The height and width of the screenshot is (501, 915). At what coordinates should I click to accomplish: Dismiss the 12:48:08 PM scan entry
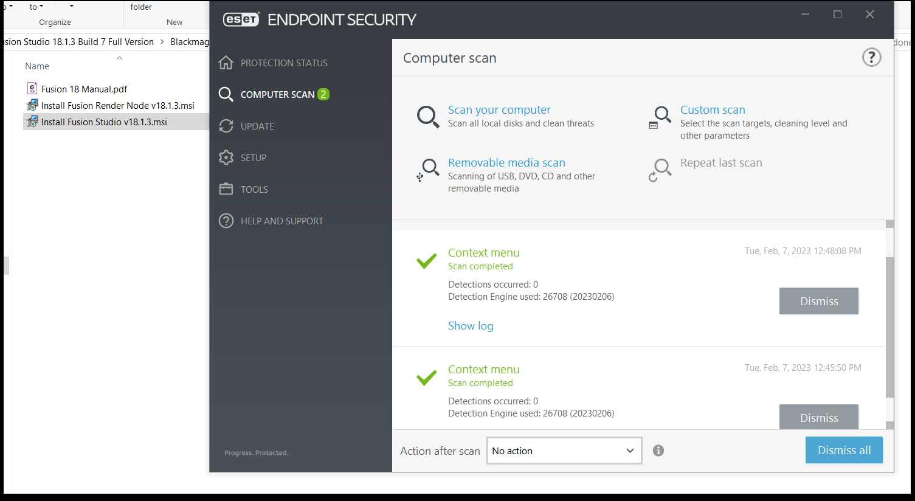click(819, 301)
